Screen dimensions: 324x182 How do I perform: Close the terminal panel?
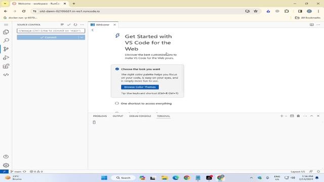(x=318, y=116)
